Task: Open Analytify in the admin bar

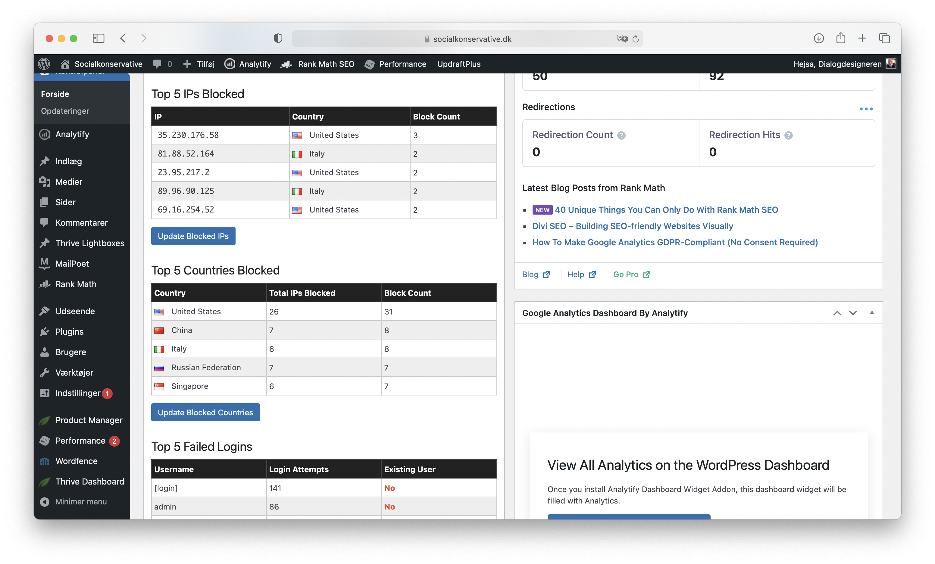Action: pyautogui.click(x=247, y=64)
